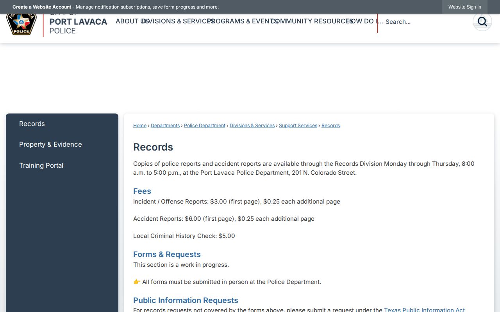Click the Incident / Offense Reports fee line
The width and height of the screenshot is (500, 312).
237,202
